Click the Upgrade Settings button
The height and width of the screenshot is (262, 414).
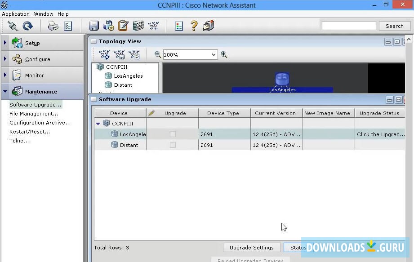click(x=252, y=248)
